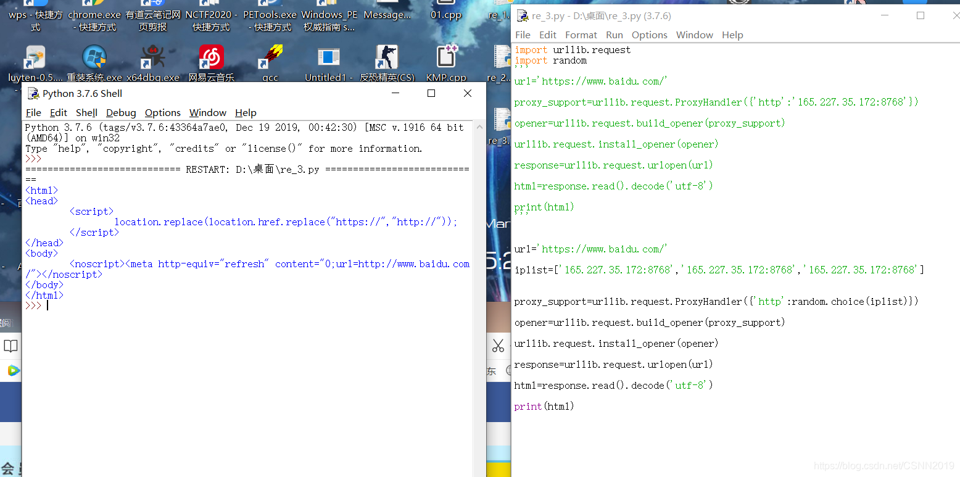The height and width of the screenshot is (477, 960).
Task: Click wps shortcut label on desktop
Action: point(35,20)
